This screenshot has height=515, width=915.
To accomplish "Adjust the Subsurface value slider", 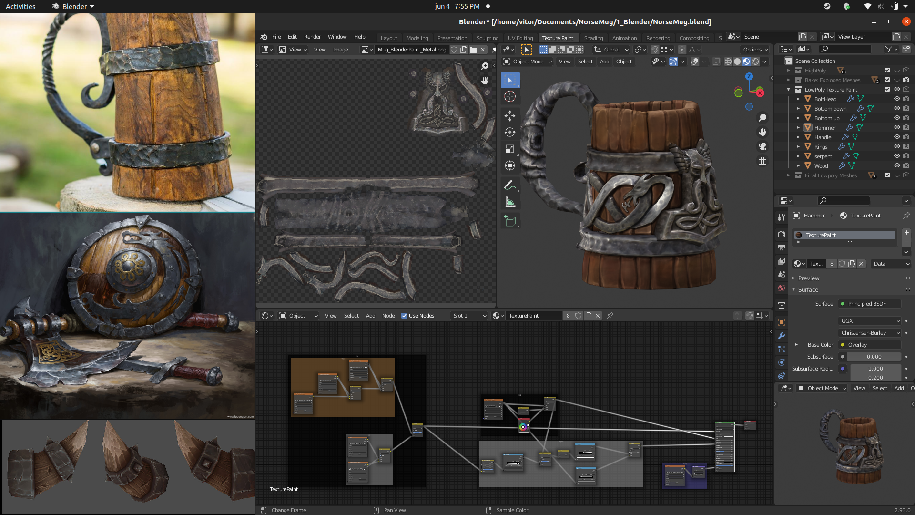I will pos(874,357).
